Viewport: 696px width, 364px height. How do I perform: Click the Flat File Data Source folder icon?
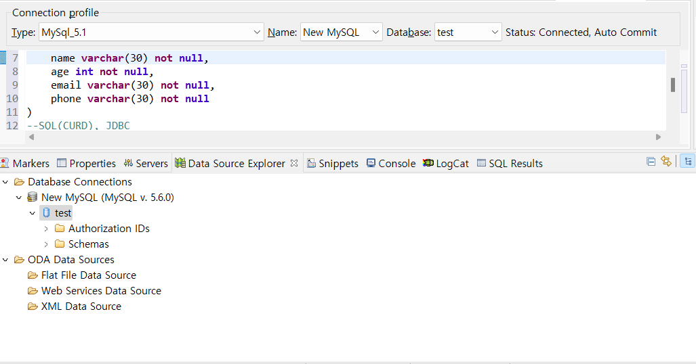(x=33, y=275)
